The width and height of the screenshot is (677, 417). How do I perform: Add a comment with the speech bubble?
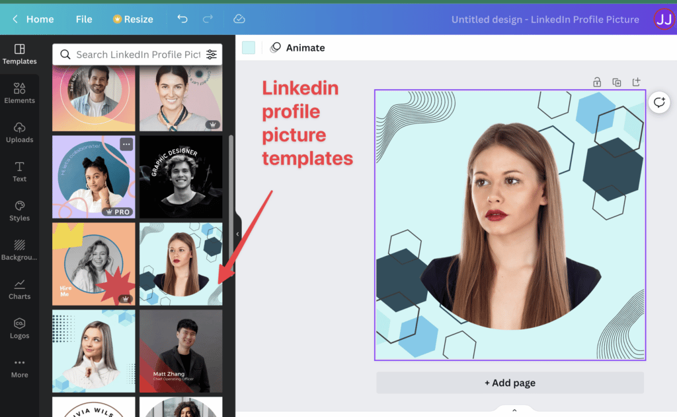(x=659, y=102)
